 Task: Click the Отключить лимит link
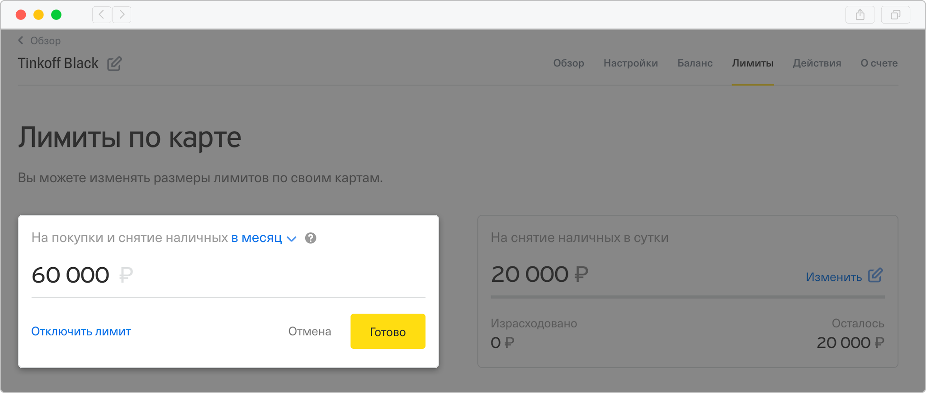point(81,331)
